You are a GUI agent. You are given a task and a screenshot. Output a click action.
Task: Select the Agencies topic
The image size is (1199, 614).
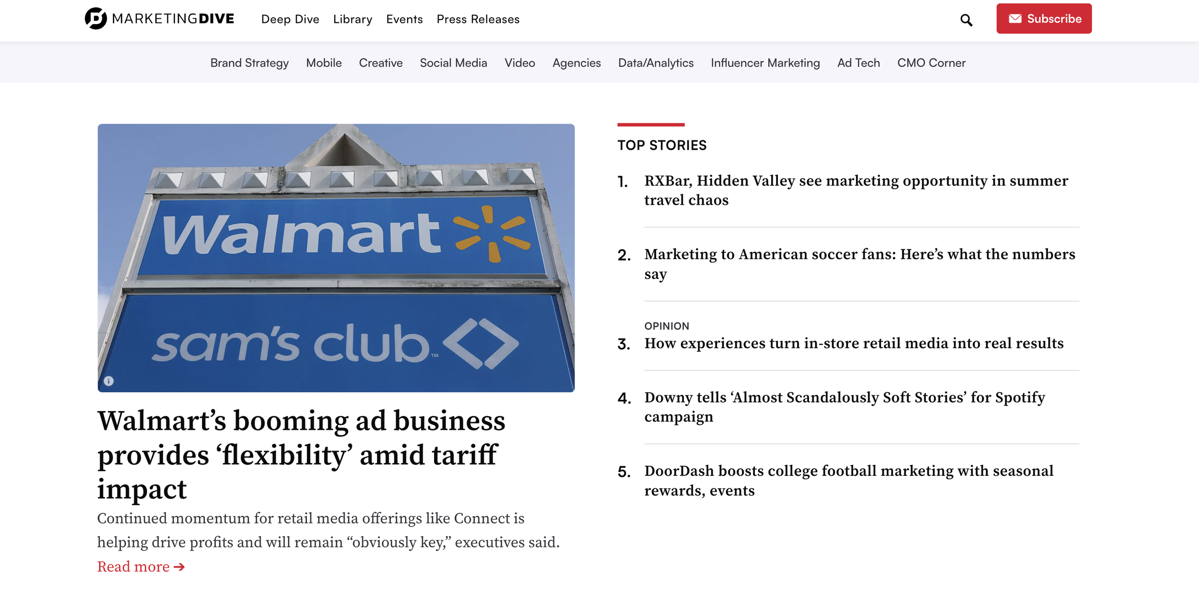(576, 63)
